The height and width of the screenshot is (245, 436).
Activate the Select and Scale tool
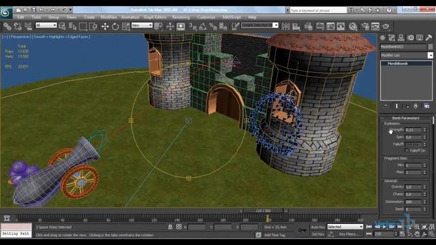(125, 27)
